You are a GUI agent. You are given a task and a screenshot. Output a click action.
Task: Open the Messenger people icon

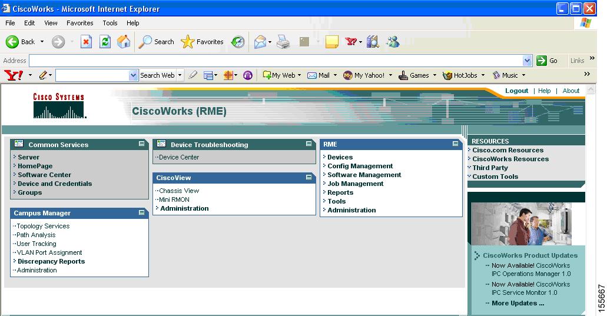[x=393, y=41]
